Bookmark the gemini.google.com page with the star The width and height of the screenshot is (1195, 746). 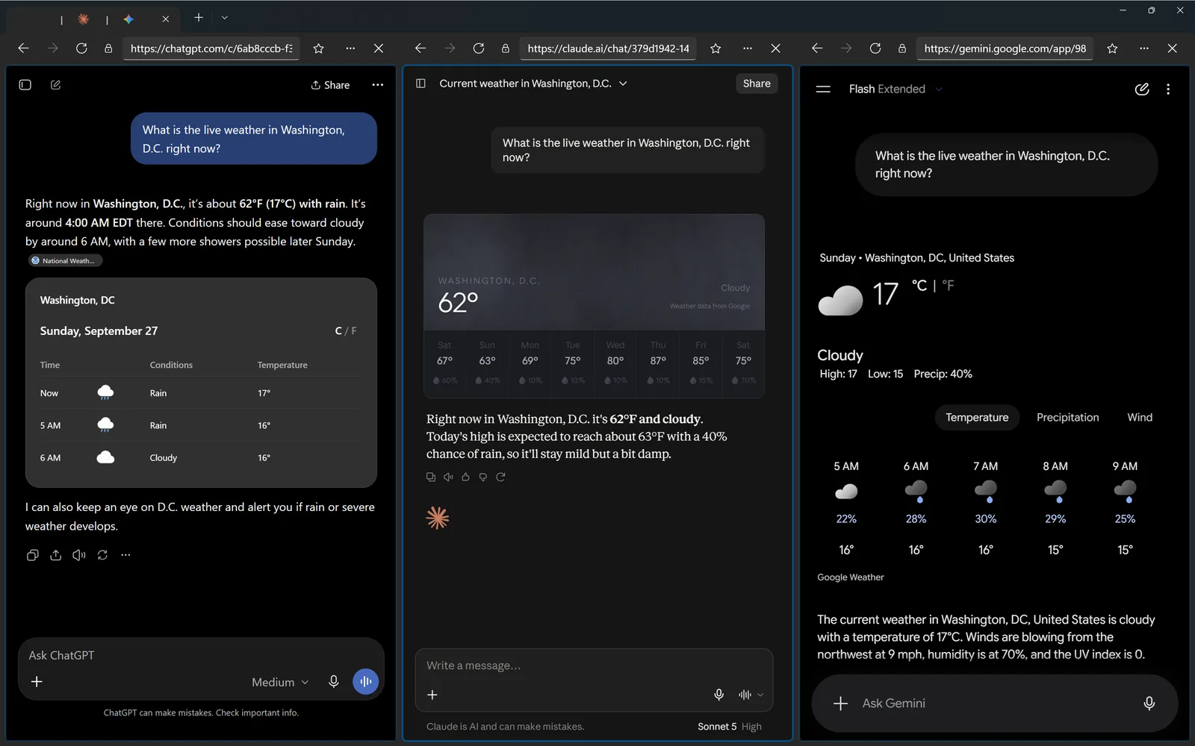coord(1113,48)
